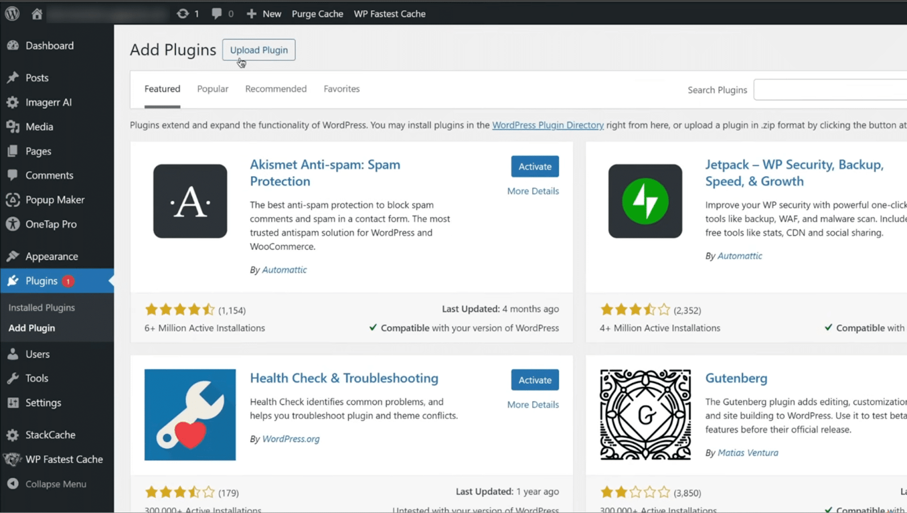Open WP Fastest Cache admin bar menu
907x513 pixels.
tap(389, 14)
